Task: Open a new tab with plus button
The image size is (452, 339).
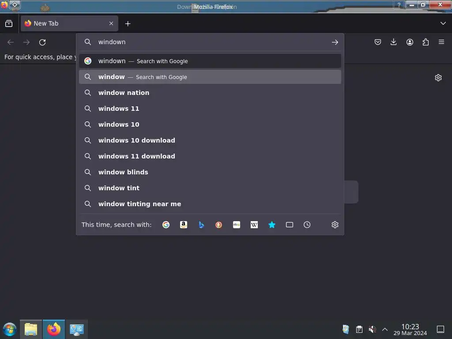Action: [x=128, y=24]
